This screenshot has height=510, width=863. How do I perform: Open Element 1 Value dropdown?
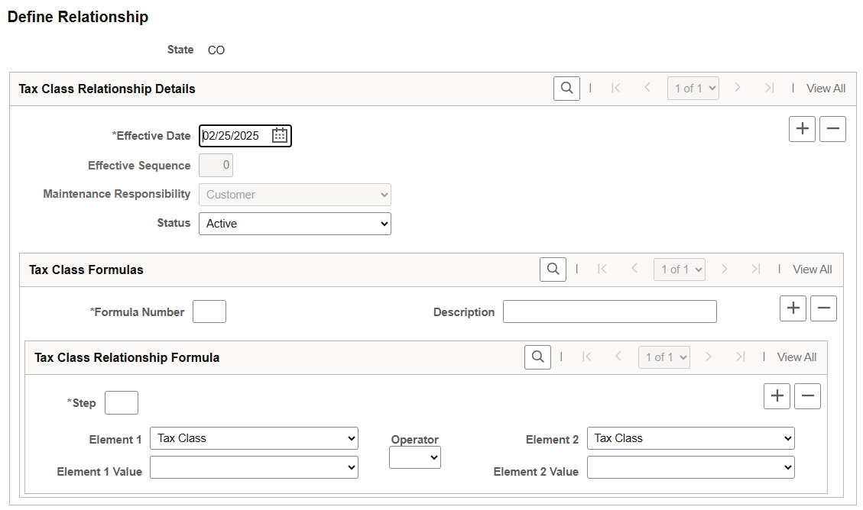tap(255, 467)
